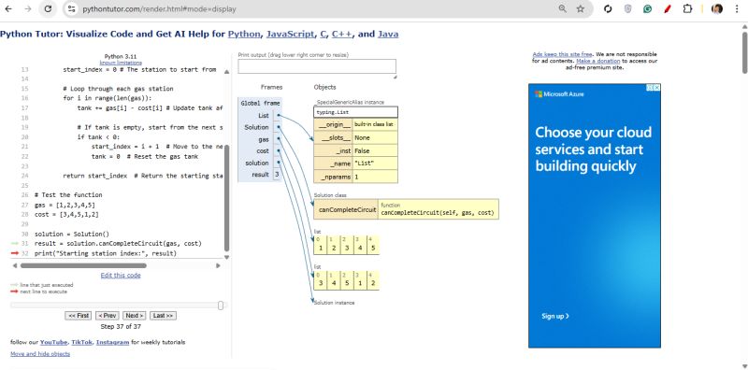Bookmark this page with star icon
748x370 pixels.
click(580, 8)
